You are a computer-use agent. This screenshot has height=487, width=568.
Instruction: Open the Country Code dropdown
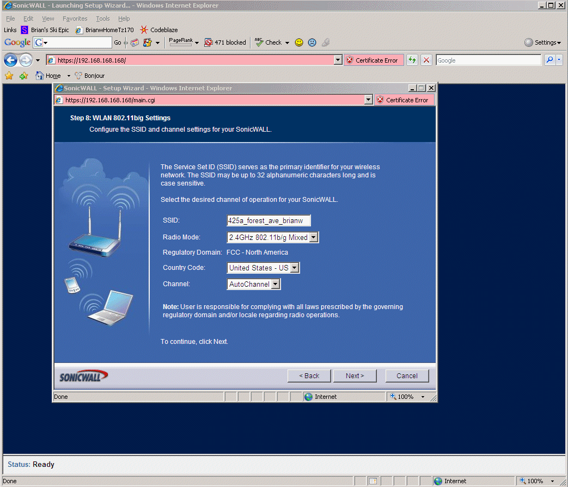point(295,268)
